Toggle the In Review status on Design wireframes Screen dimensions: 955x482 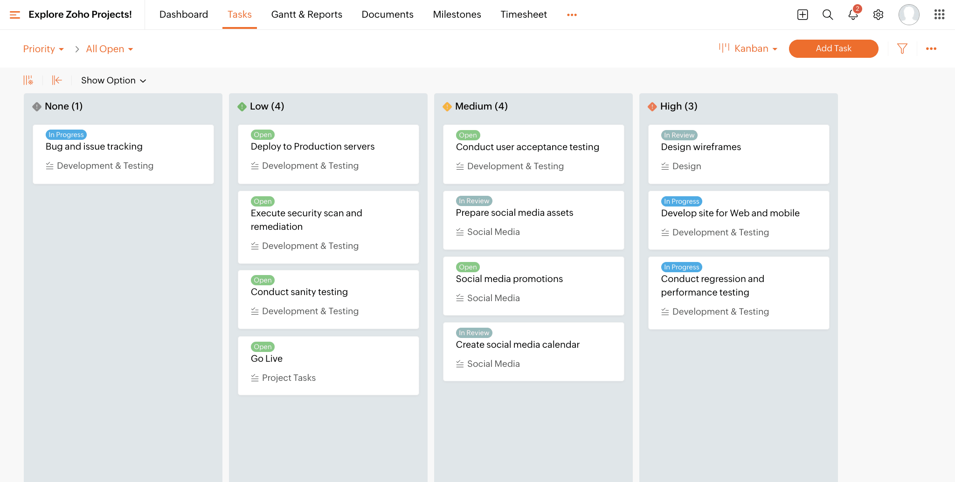679,135
